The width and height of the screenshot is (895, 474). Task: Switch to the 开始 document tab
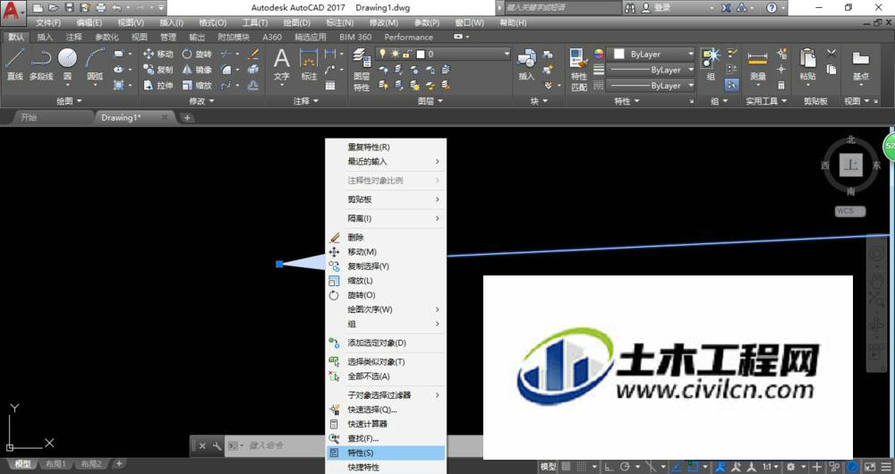[x=29, y=117]
